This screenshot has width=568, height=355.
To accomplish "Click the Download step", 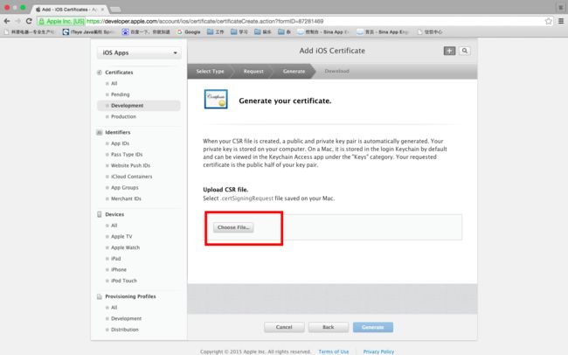I will tap(337, 72).
